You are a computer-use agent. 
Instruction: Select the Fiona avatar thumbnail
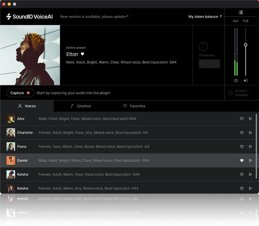[11, 147]
